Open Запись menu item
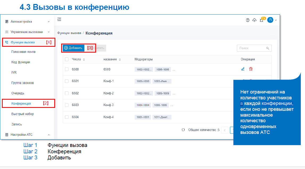 pos(17,124)
